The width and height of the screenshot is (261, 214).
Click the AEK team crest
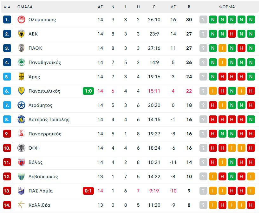click(x=21, y=34)
